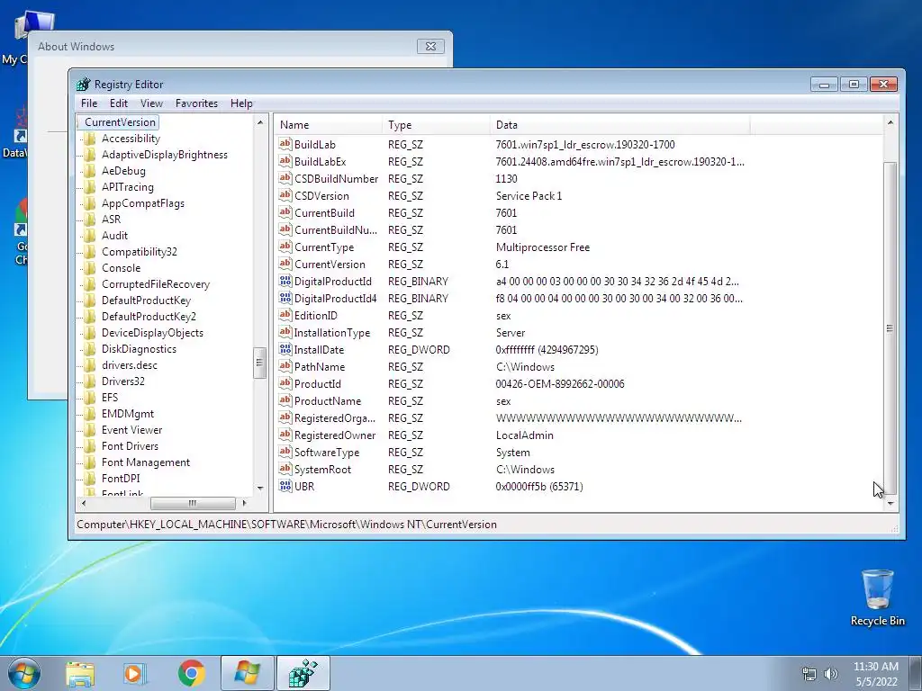Click the Accessibility key folder icon
Viewport: 922px width, 691px height.
click(90, 139)
